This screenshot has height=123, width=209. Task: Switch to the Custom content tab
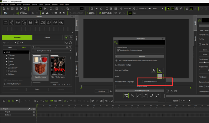(48, 37)
